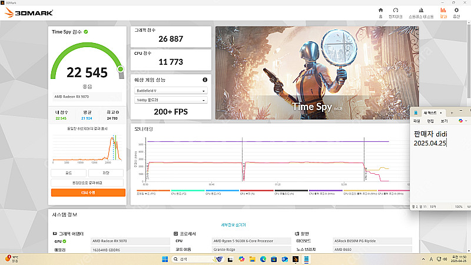The height and width of the screenshot is (265, 471).
Task: Toggle the CPU clock frequency legend series
Action: (326, 193)
